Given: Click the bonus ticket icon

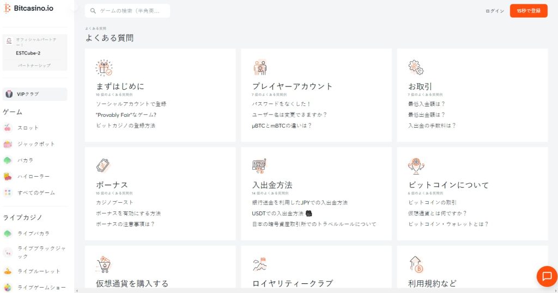Looking at the screenshot, I should click(x=104, y=166).
